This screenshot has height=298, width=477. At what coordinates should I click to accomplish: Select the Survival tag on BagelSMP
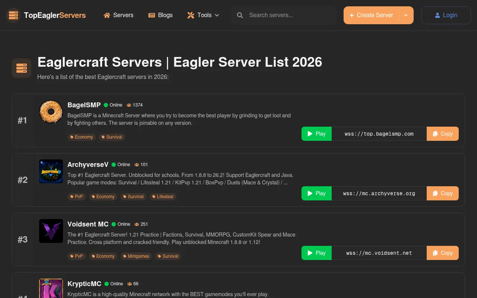coord(112,137)
